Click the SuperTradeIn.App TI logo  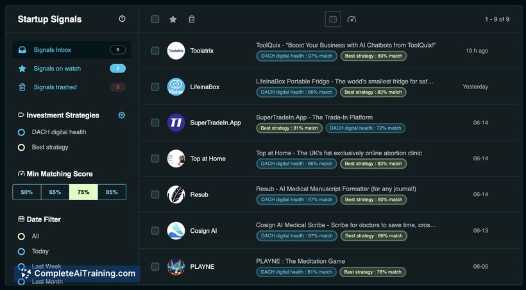[x=176, y=123]
